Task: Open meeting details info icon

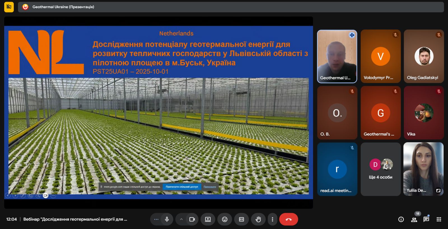Action: (401, 220)
